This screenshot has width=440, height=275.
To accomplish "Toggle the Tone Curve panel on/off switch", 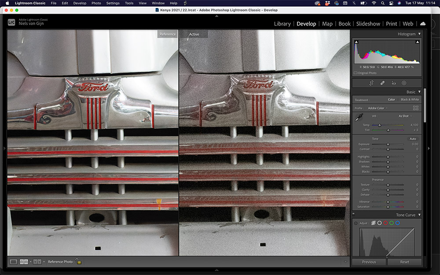I will (x=354, y=214).
